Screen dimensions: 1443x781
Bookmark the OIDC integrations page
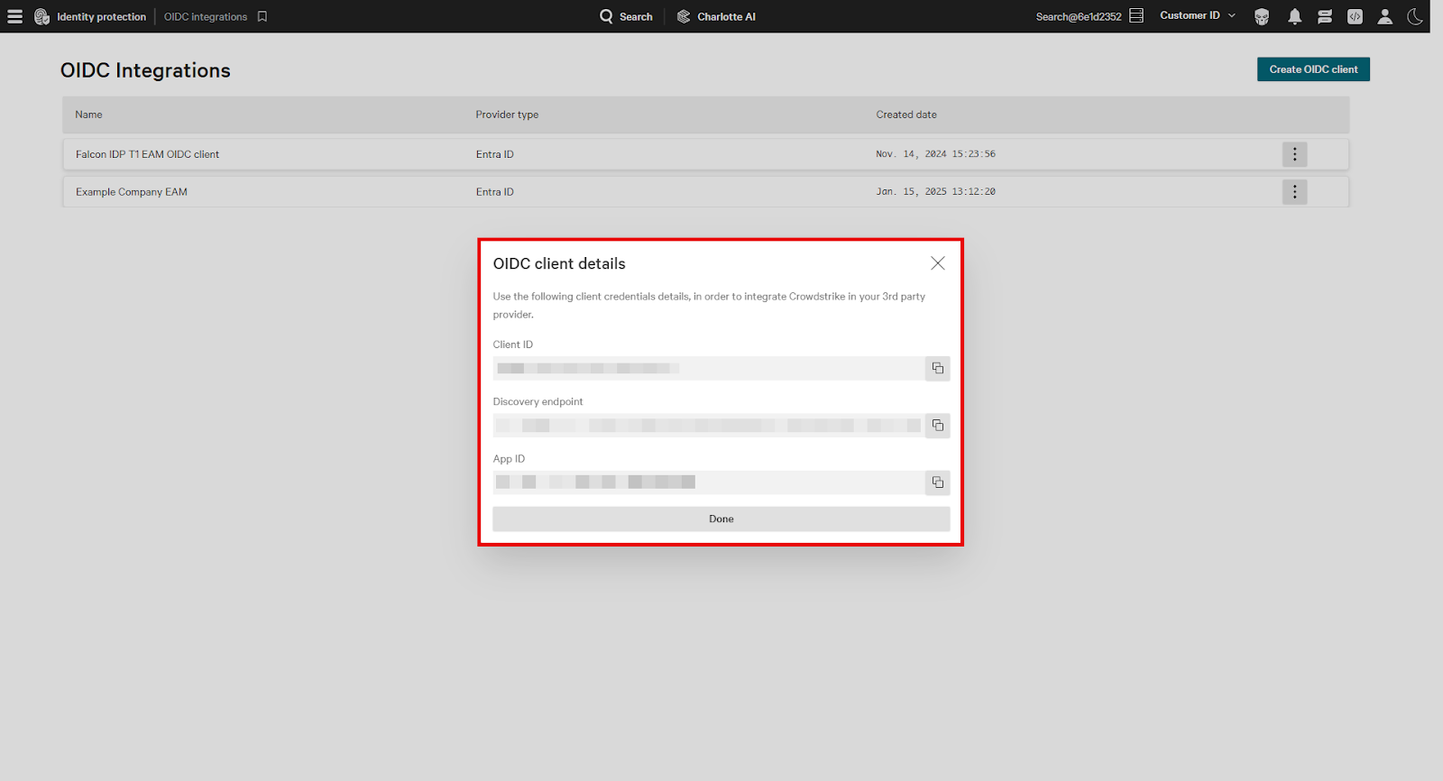click(262, 16)
